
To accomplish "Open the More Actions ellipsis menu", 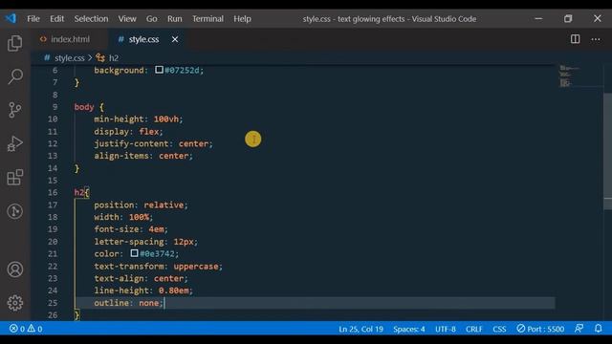I will coord(596,39).
